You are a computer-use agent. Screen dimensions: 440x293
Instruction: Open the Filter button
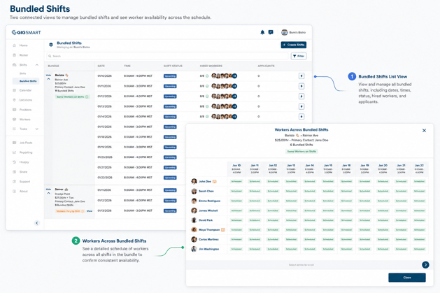click(x=299, y=56)
